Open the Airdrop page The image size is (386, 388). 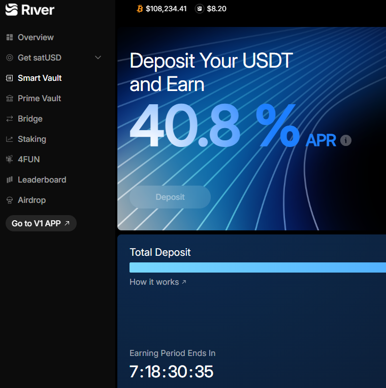(x=31, y=200)
